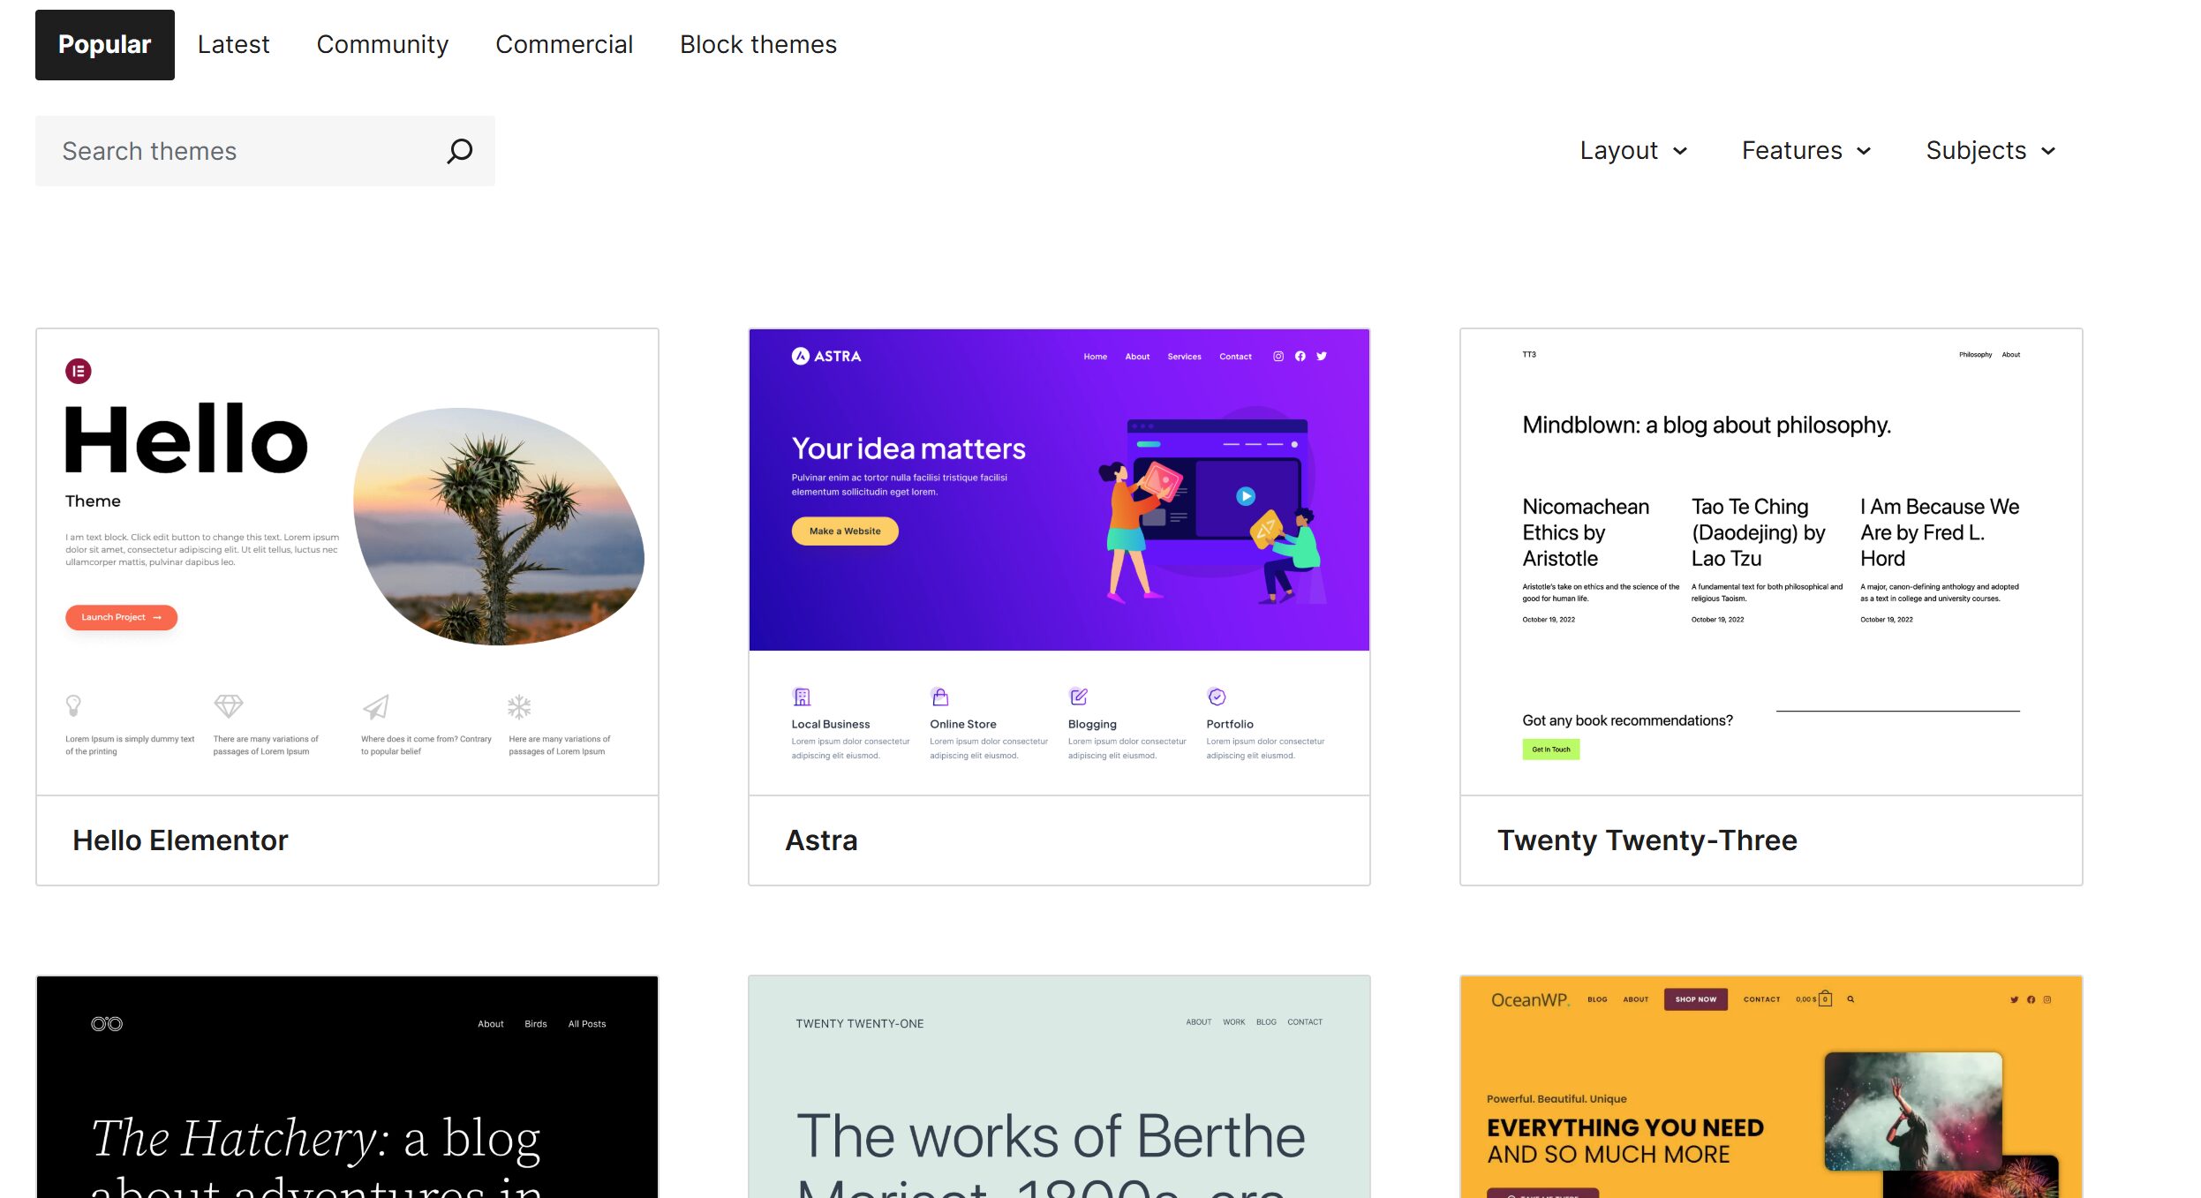Screen dimensions: 2201x1198
Task: Click the Instagram icon in Astra preview
Action: tap(1278, 357)
